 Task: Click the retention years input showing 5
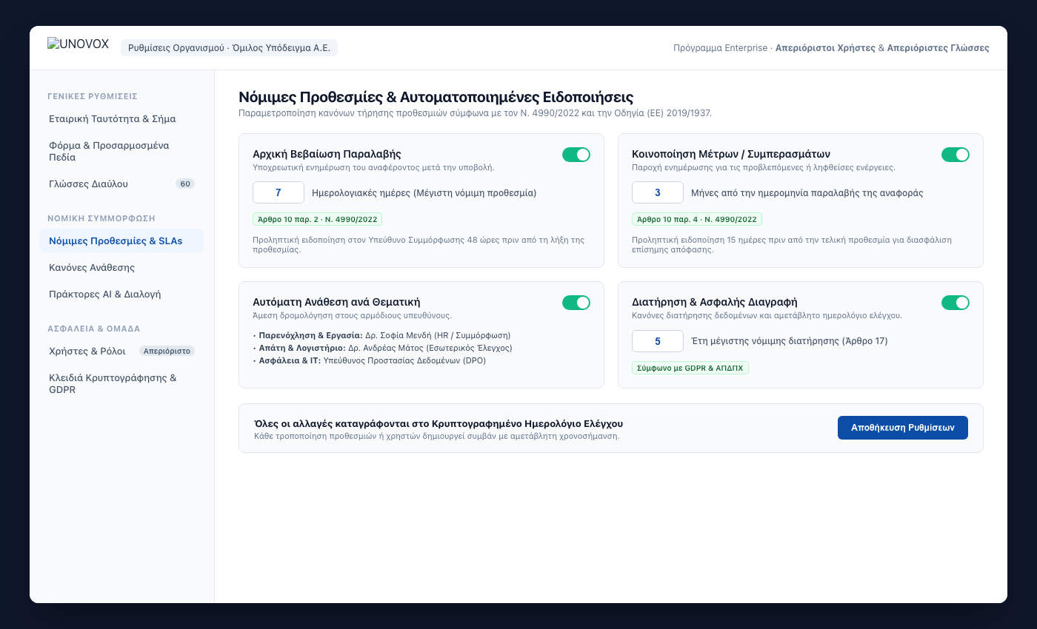pyautogui.click(x=658, y=340)
